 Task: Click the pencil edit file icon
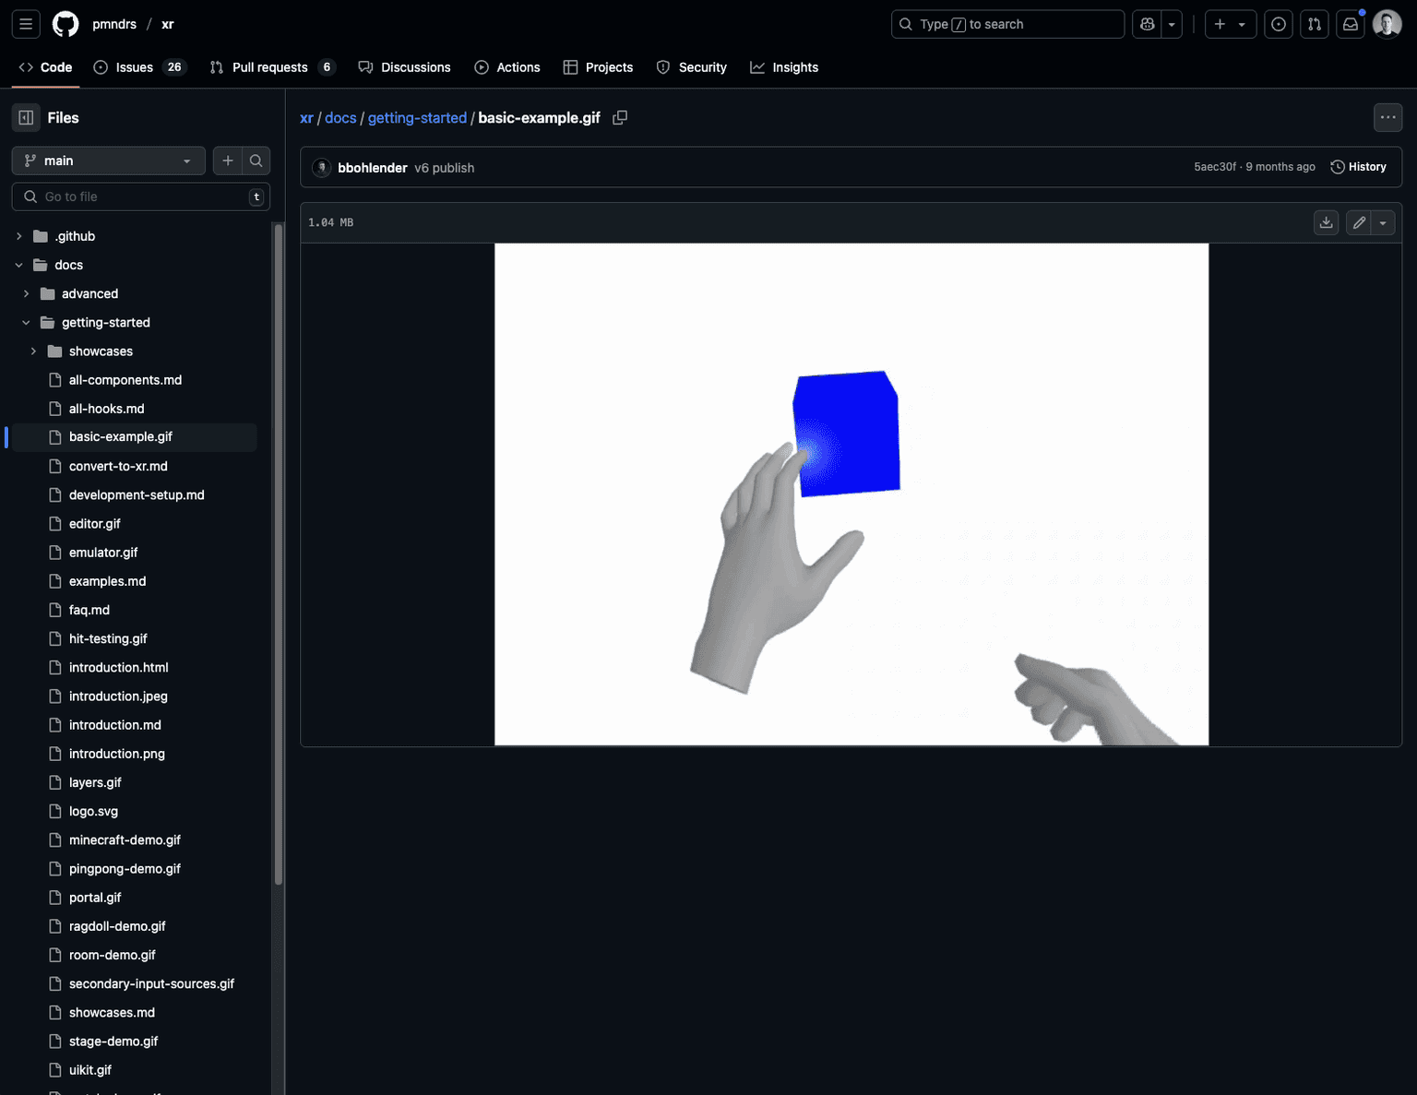click(x=1359, y=222)
